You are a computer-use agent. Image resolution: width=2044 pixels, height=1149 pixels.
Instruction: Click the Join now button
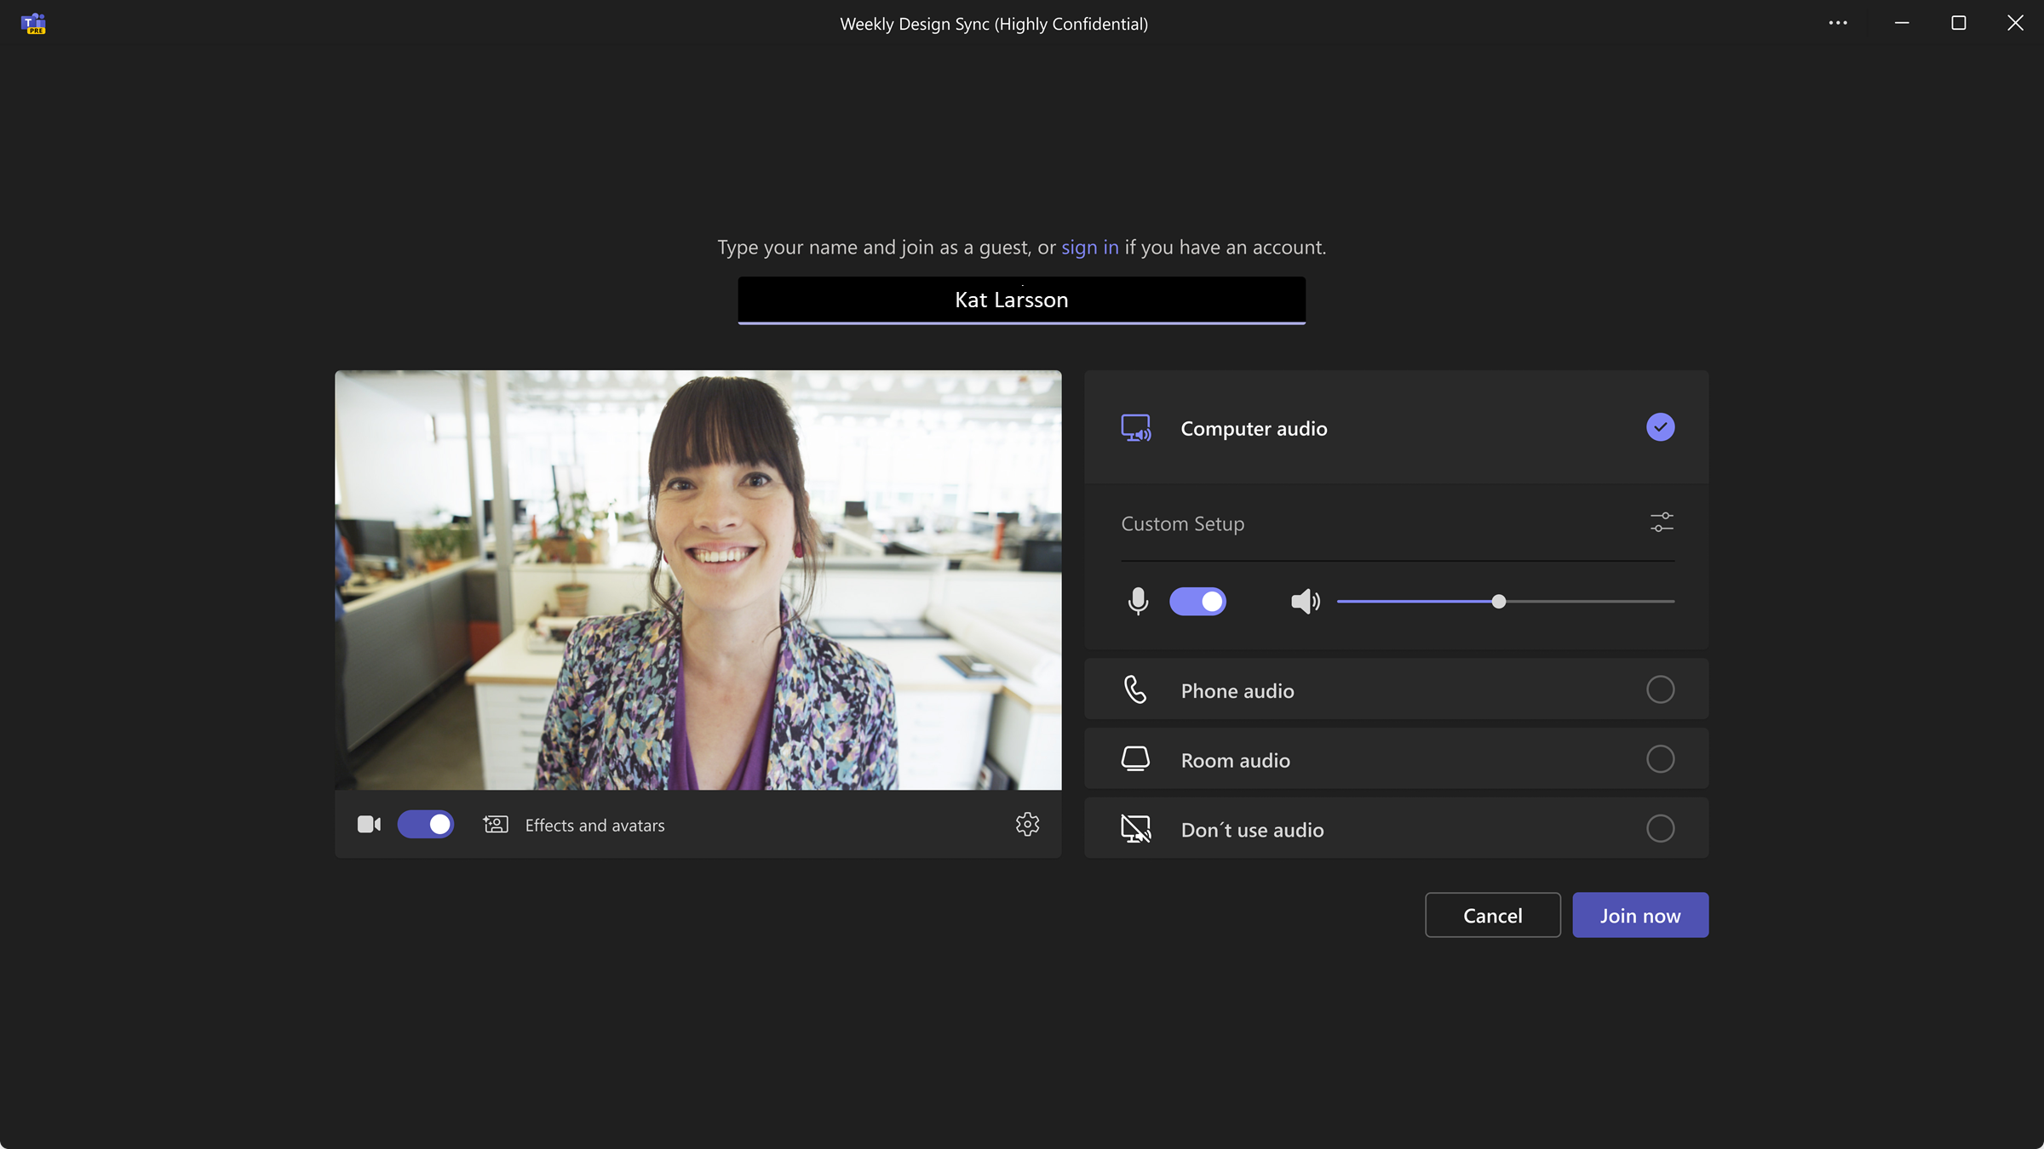coord(1639,915)
